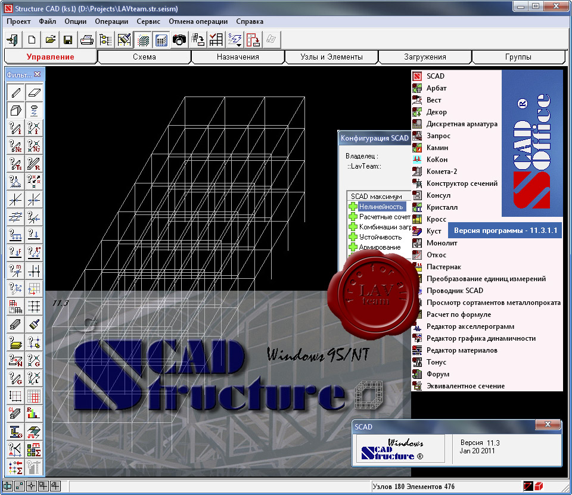Open Конструктор сечений program entry
This screenshot has height=495, width=572.
pyautogui.click(x=462, y=183)
